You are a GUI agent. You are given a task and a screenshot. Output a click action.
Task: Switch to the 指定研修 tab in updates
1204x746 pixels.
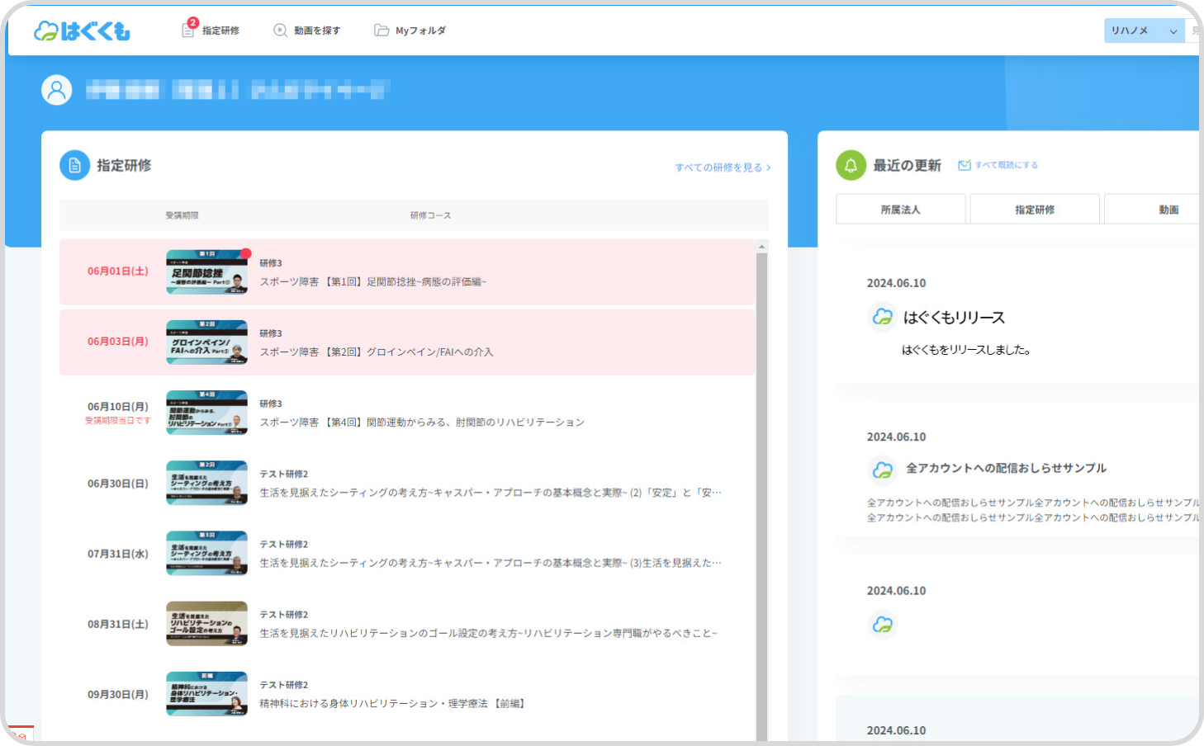pyautogui.click(x=1035, y=210)
